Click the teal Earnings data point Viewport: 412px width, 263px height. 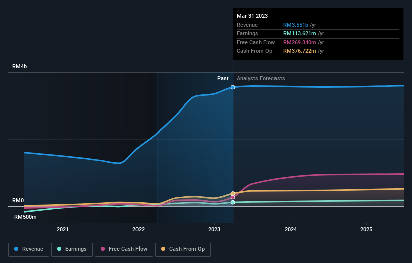click(233, 202)
